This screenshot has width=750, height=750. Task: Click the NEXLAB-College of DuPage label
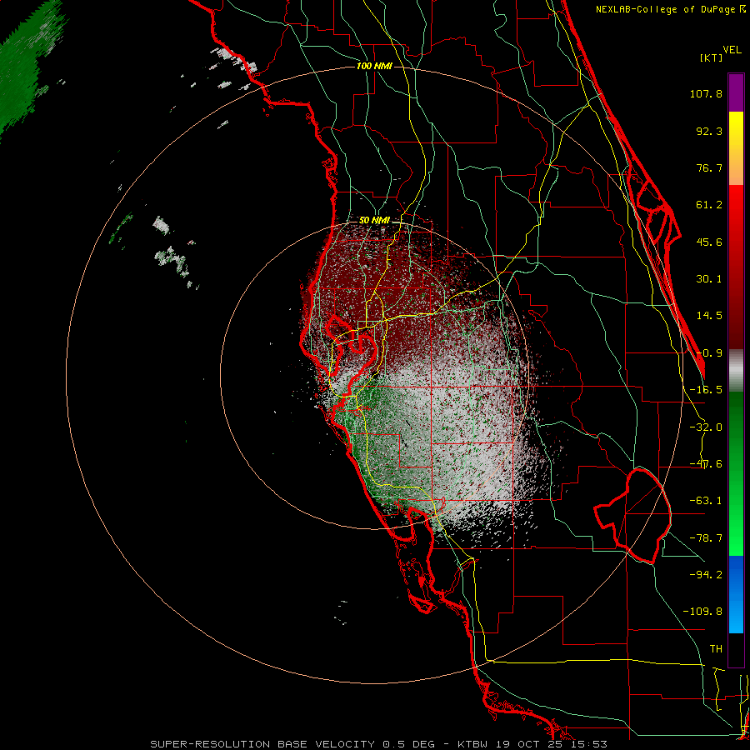pyautogui.click(x=670, y=9)
